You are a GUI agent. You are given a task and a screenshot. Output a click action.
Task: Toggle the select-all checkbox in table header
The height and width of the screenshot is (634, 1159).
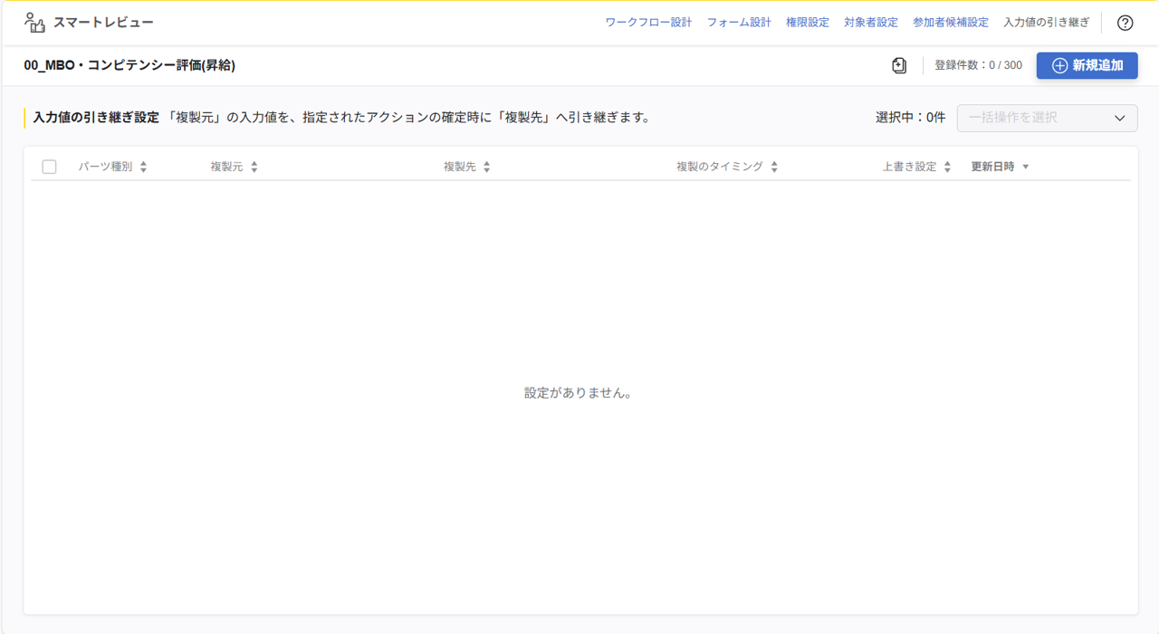tap(50, 166)
